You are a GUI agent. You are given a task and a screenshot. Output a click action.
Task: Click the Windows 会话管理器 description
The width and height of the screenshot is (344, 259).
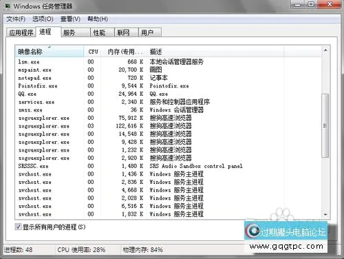pyautogui.click(x=177, y=110)
